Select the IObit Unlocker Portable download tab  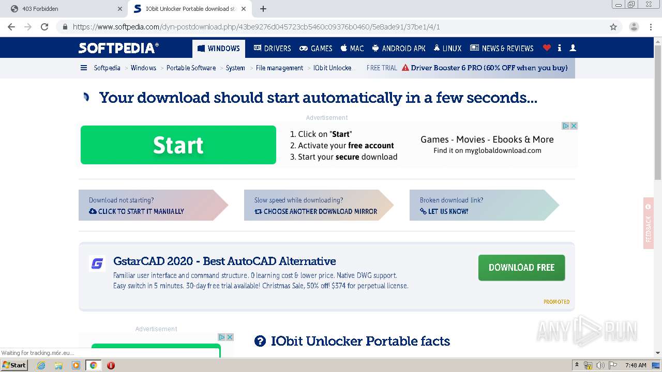[189, 9]
